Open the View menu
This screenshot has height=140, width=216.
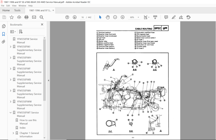point(14,6)
